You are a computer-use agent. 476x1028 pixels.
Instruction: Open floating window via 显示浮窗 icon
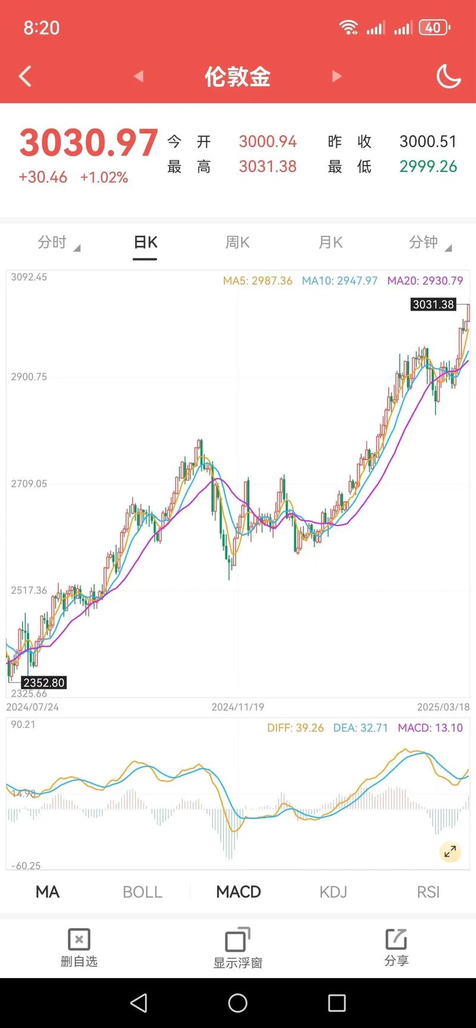(x=237, y=946)
